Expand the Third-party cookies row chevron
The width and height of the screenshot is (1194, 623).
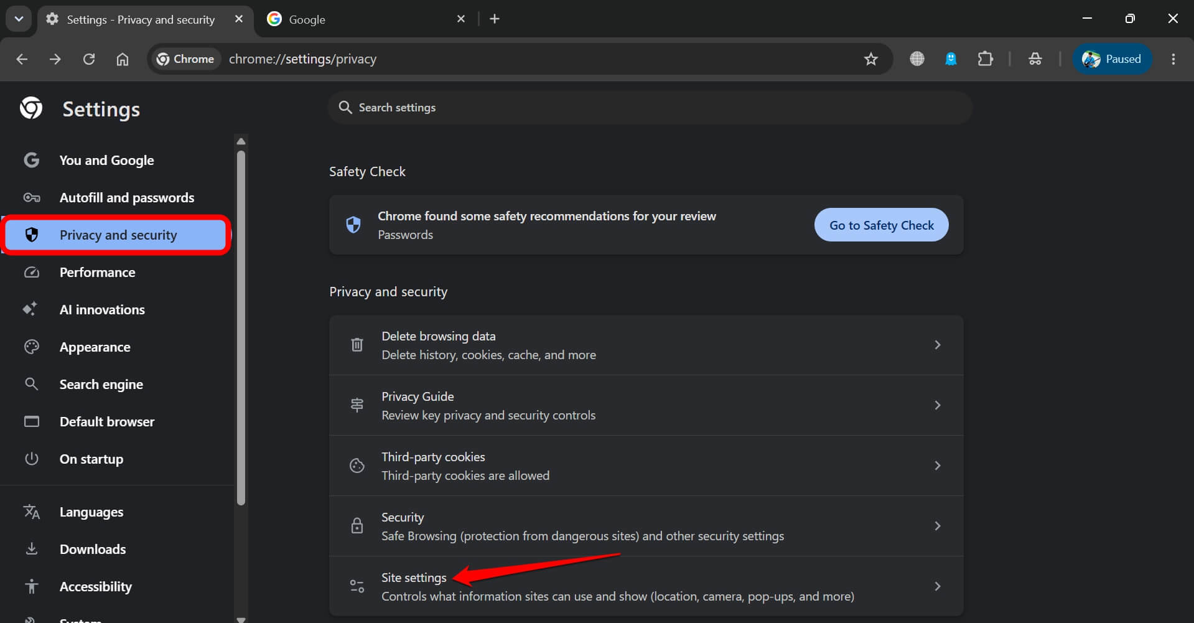pyautogui.click(x=938, y=466)
